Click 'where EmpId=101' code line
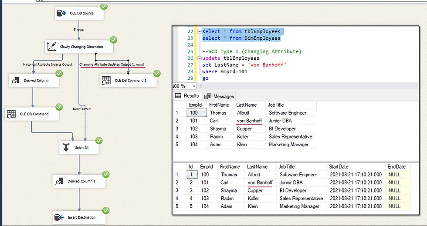Image resolution: width=427 pixels, height=226 pixels. (225, 71)
